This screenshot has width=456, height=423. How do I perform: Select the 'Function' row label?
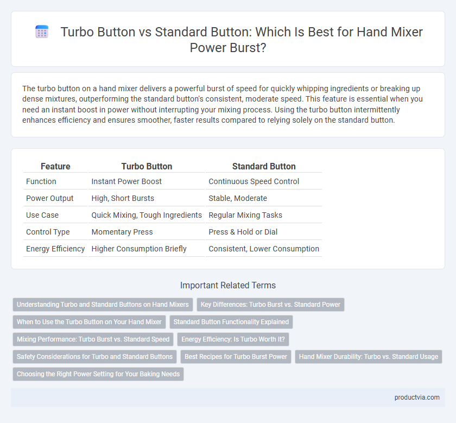point(41,181)
